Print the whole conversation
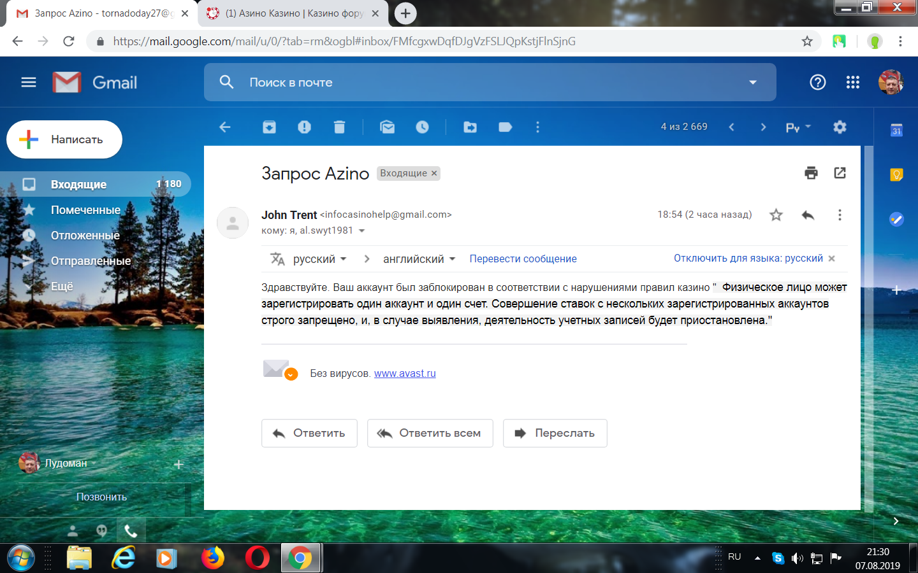Screen dimensions: 918x573 pos(812,173)
